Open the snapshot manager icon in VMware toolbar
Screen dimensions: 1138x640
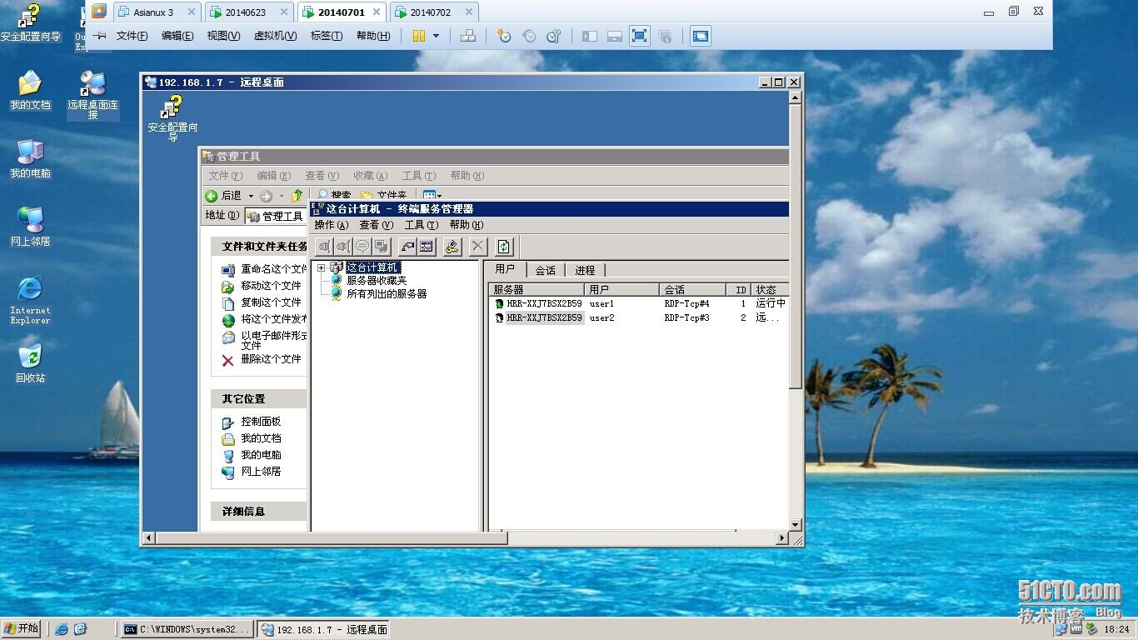(x=554, y=36)
